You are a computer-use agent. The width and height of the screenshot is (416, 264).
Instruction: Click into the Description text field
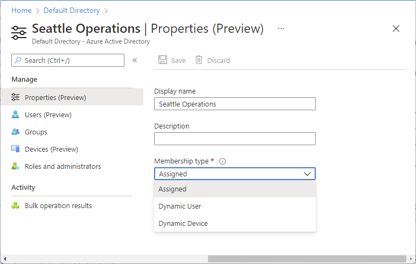(x=234, y=139)
